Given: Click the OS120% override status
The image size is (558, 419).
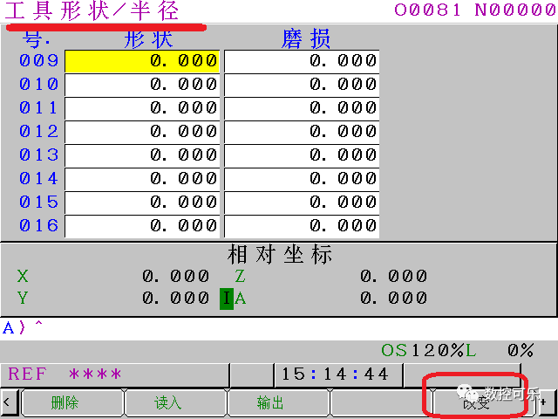Looking at the screenshot, I should pyautogui.click(x=423, y=351).
